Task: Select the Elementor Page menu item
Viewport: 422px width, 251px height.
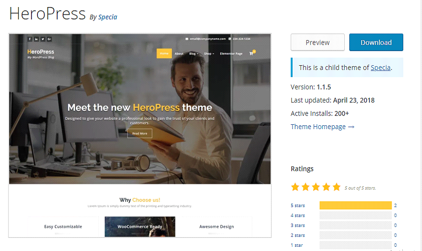Action: pyautogui.click(x=231, y=53)
